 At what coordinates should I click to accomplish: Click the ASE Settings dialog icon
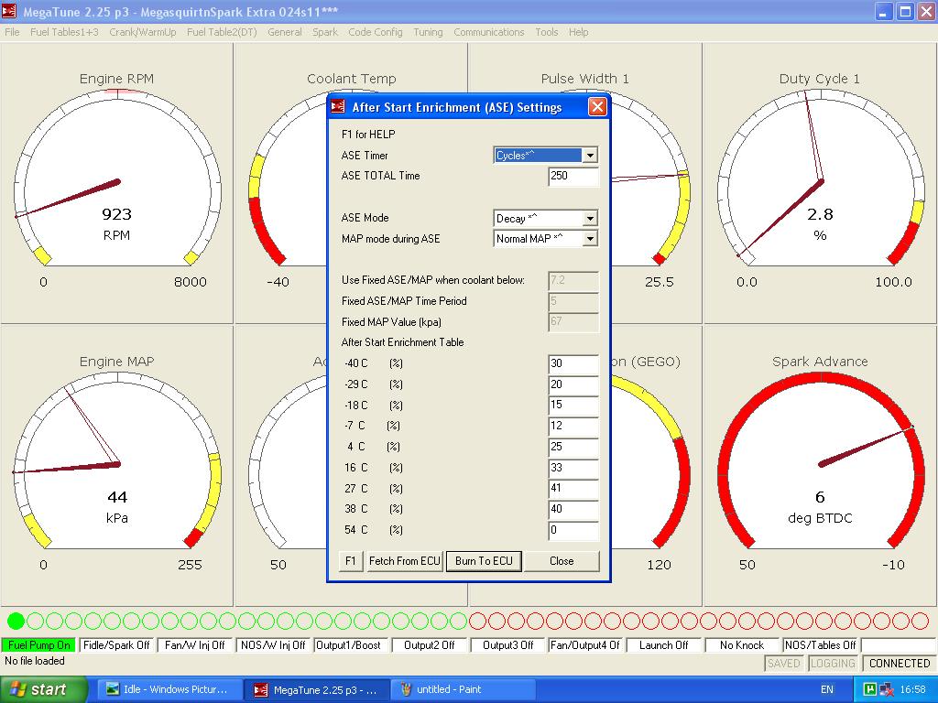click(339, 107)
